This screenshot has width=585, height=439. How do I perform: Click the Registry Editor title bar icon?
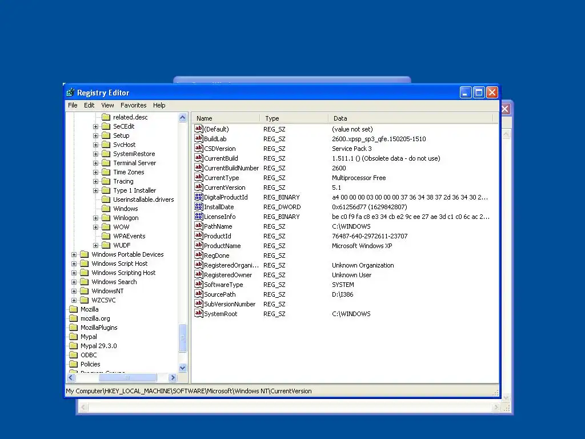click(70, 93)
